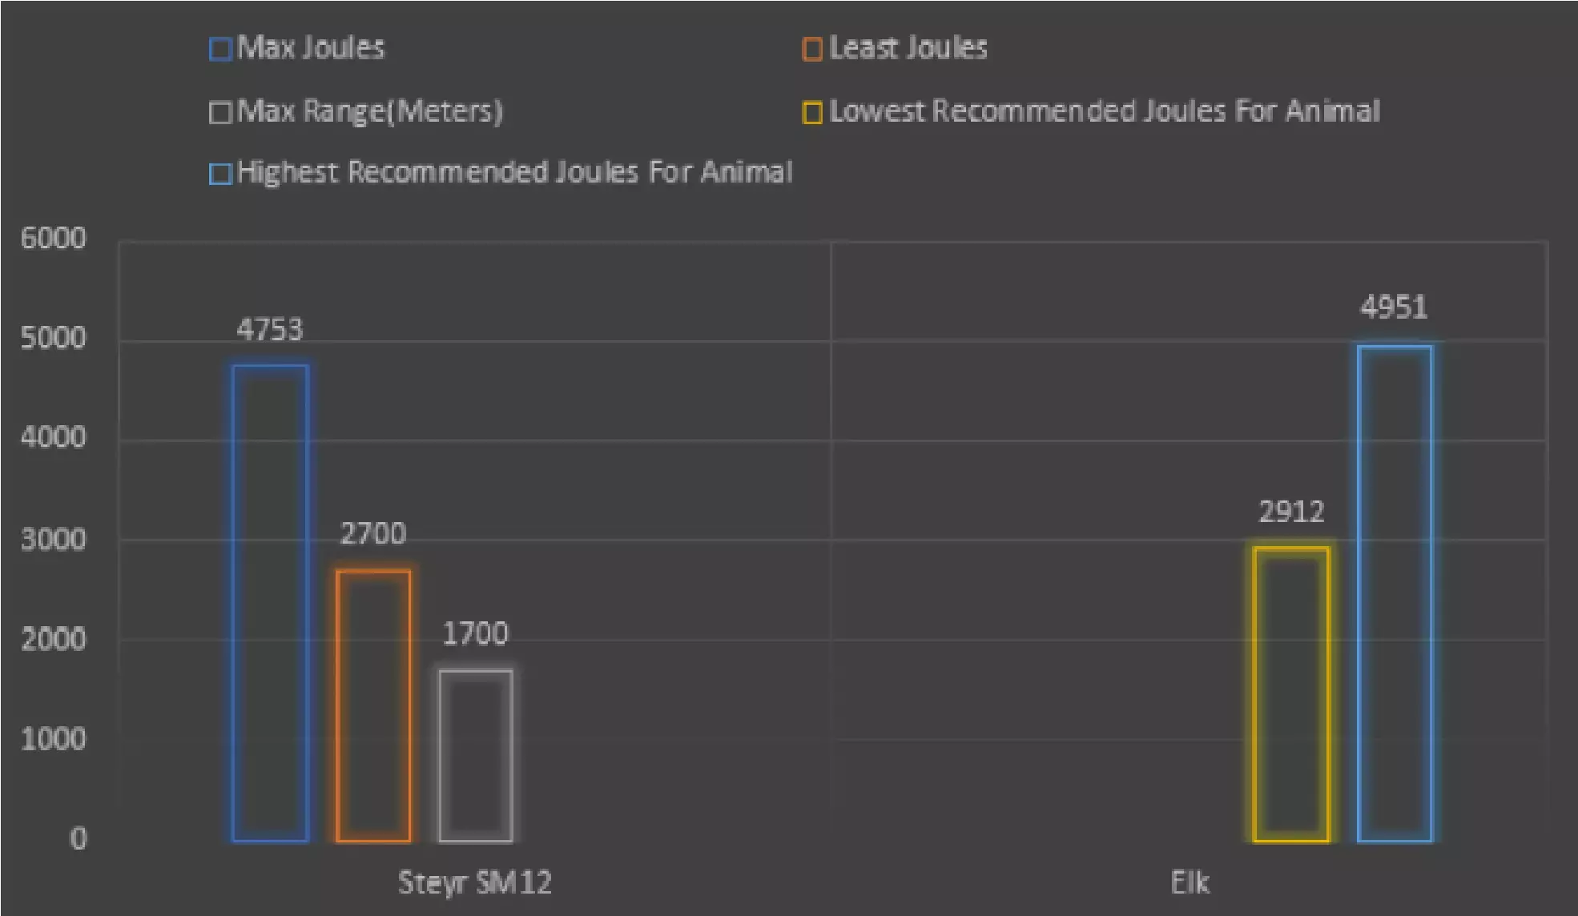The width and height of the screenshot is (1578, 916).
Task: Click the orange Least Joules legend swatch
Action: point(812,50)
